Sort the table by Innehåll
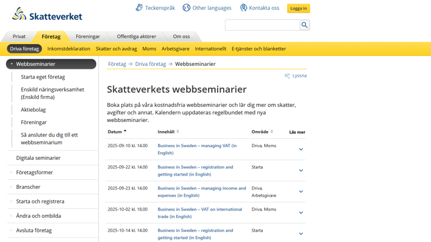This screenshot has width=431, height=242. point(168,132)
